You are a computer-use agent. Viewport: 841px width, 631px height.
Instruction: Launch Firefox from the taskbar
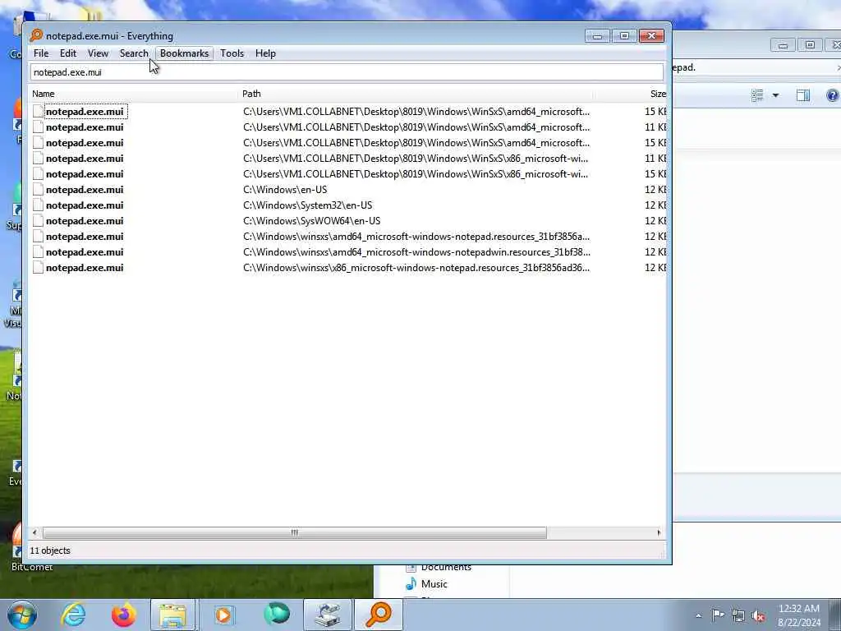click(x=123, y=615)
